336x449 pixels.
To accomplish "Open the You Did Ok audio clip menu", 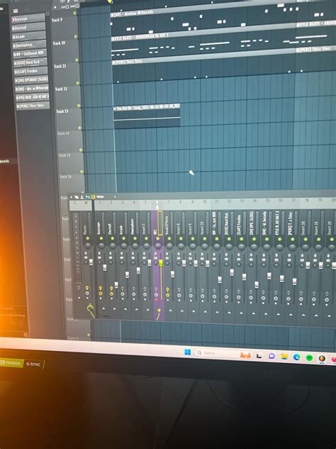I will tap(115, 109).
